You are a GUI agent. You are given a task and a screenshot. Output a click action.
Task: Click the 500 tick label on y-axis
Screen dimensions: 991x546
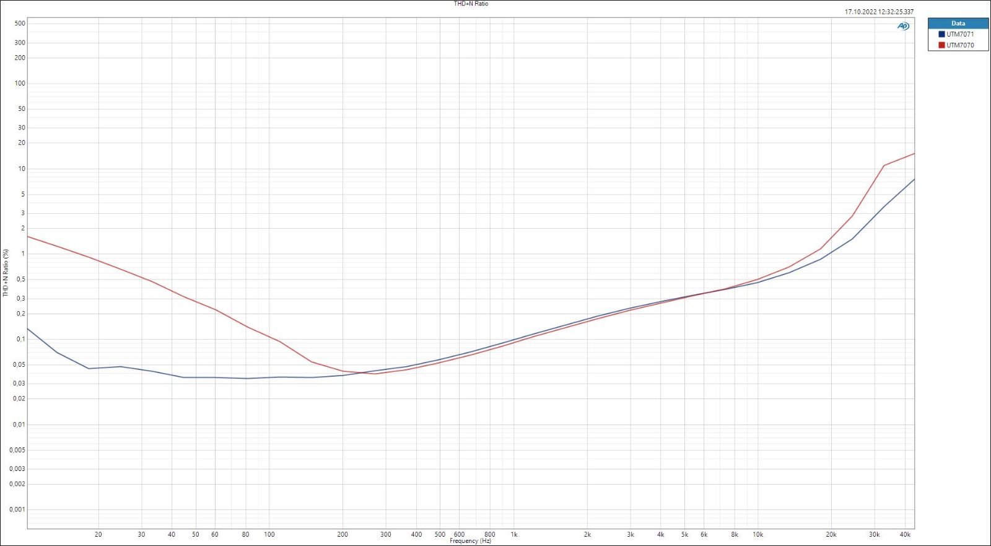20,24
